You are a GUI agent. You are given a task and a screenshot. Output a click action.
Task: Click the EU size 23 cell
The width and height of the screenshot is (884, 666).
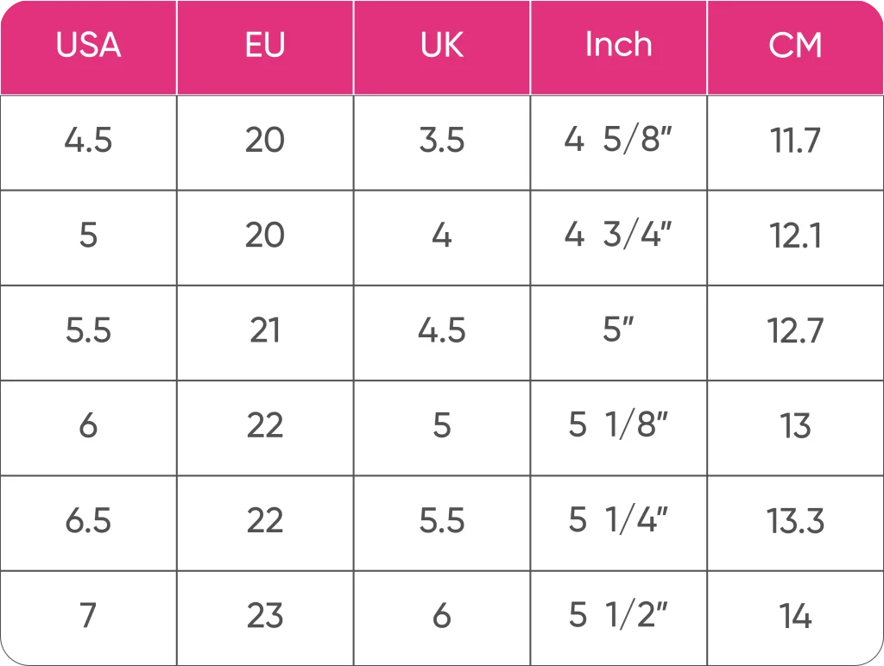tap(264, 616)
